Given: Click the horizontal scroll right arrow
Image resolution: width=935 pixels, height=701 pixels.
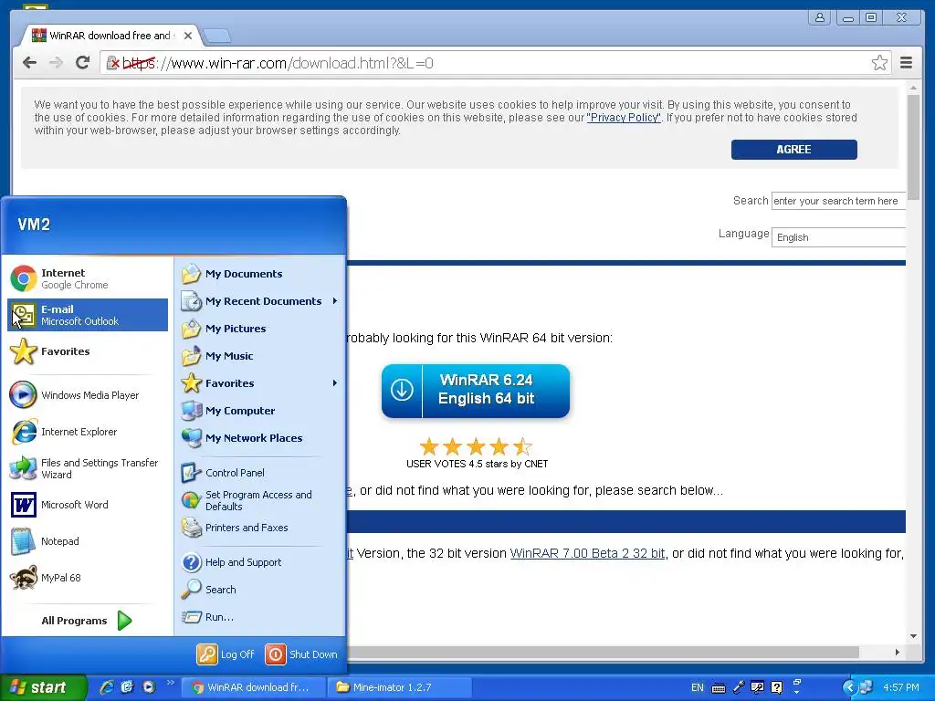Looking at the screenshot, I should point(898,652).
